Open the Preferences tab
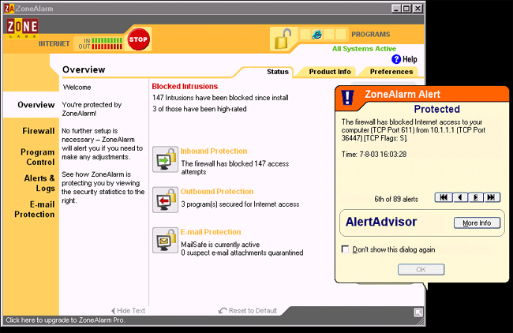Screen dimensions: 513x333 pyautogui.click(x=391, y=72)
